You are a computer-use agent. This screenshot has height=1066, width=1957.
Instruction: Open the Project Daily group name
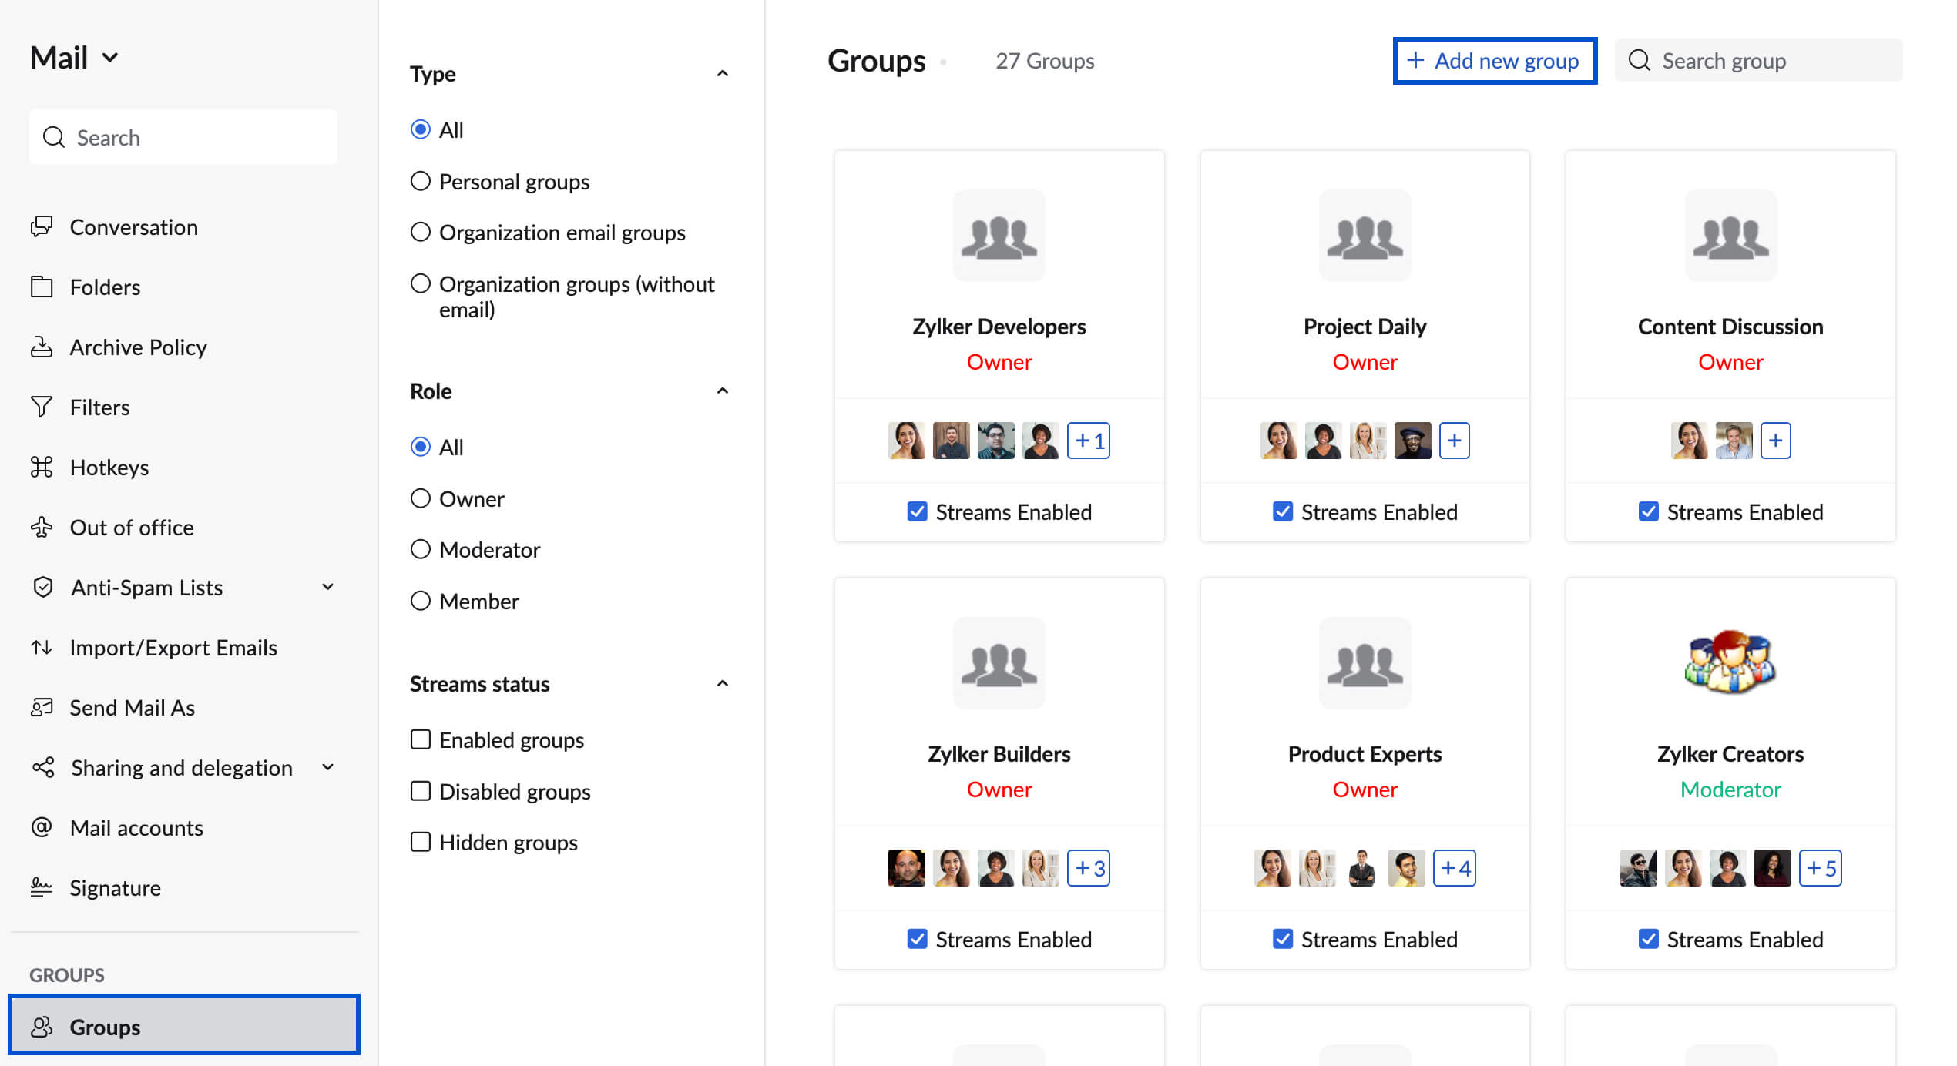pos(1365,327)
